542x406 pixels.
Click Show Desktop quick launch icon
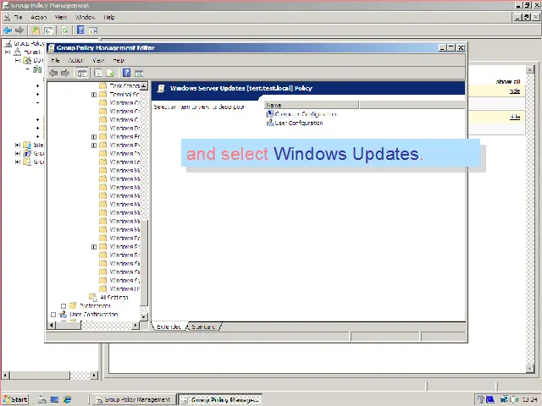point(54,399)
